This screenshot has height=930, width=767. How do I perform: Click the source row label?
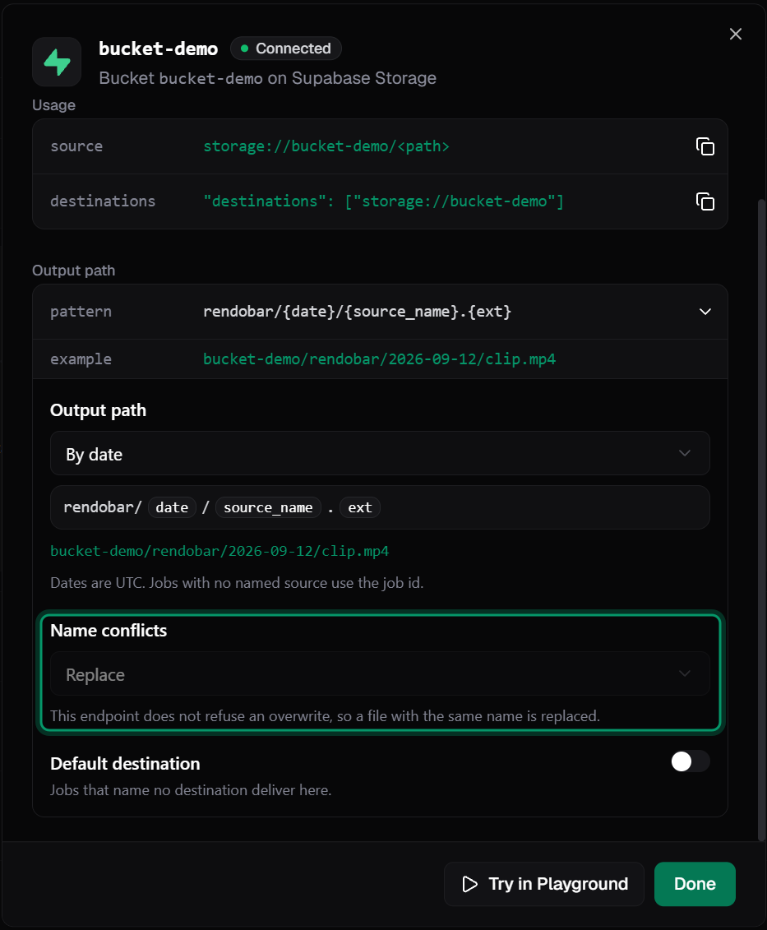[x=76, y=146]
